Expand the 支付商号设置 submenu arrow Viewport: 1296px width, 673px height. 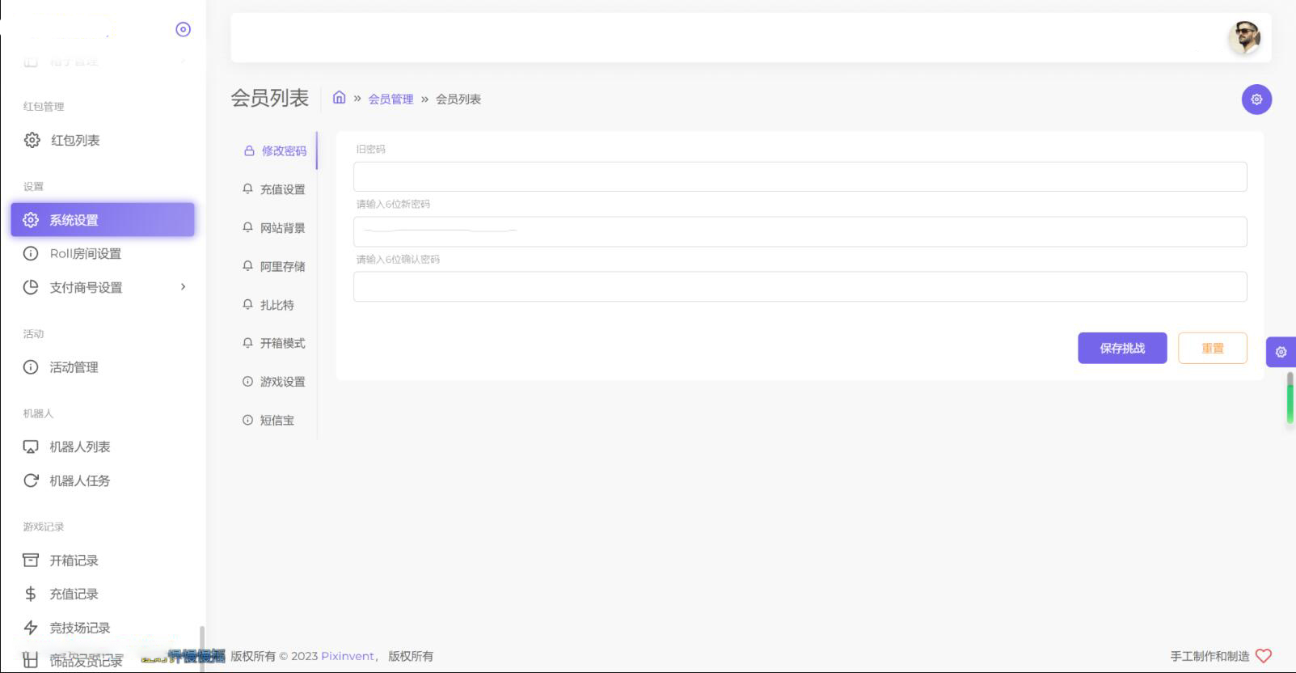(x=184, y=286)
